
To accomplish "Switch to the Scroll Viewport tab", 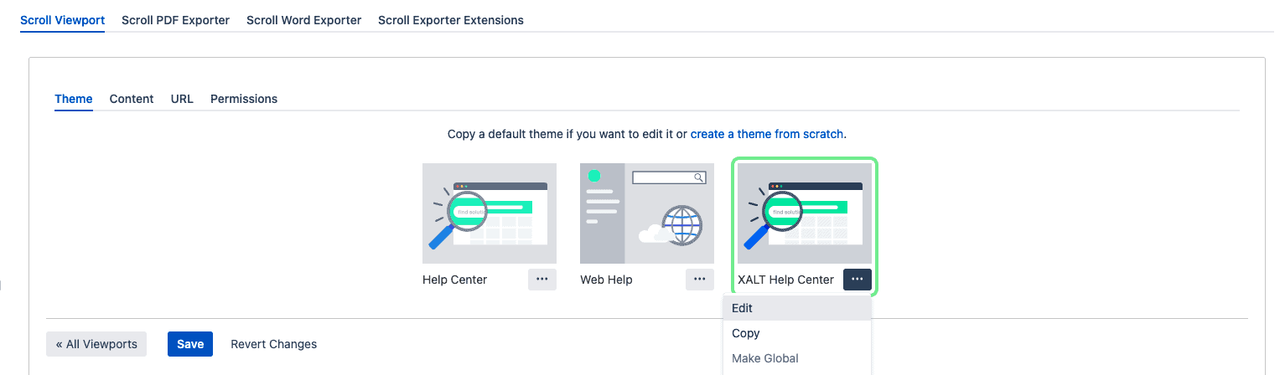I will tap(62, 20).
